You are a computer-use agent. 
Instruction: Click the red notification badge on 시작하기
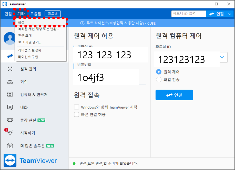click(x=6, y=130)
